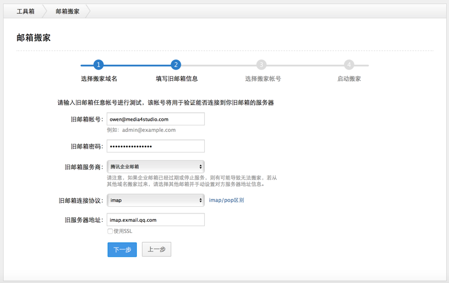The width and height of the screenshot is (449, 283).
Task: Select 邮箱搬家 breadcrumb tab
Action: click(67, 11)
